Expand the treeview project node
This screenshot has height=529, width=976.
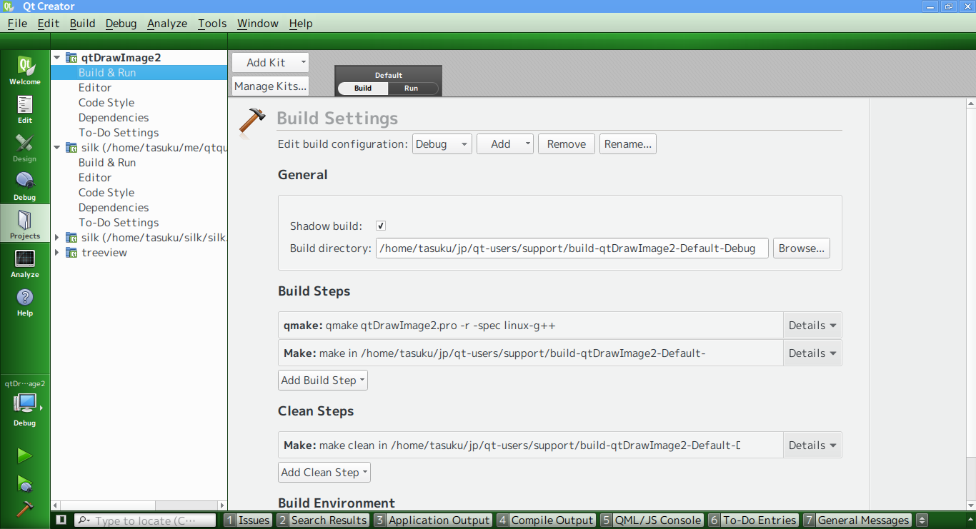57,253
